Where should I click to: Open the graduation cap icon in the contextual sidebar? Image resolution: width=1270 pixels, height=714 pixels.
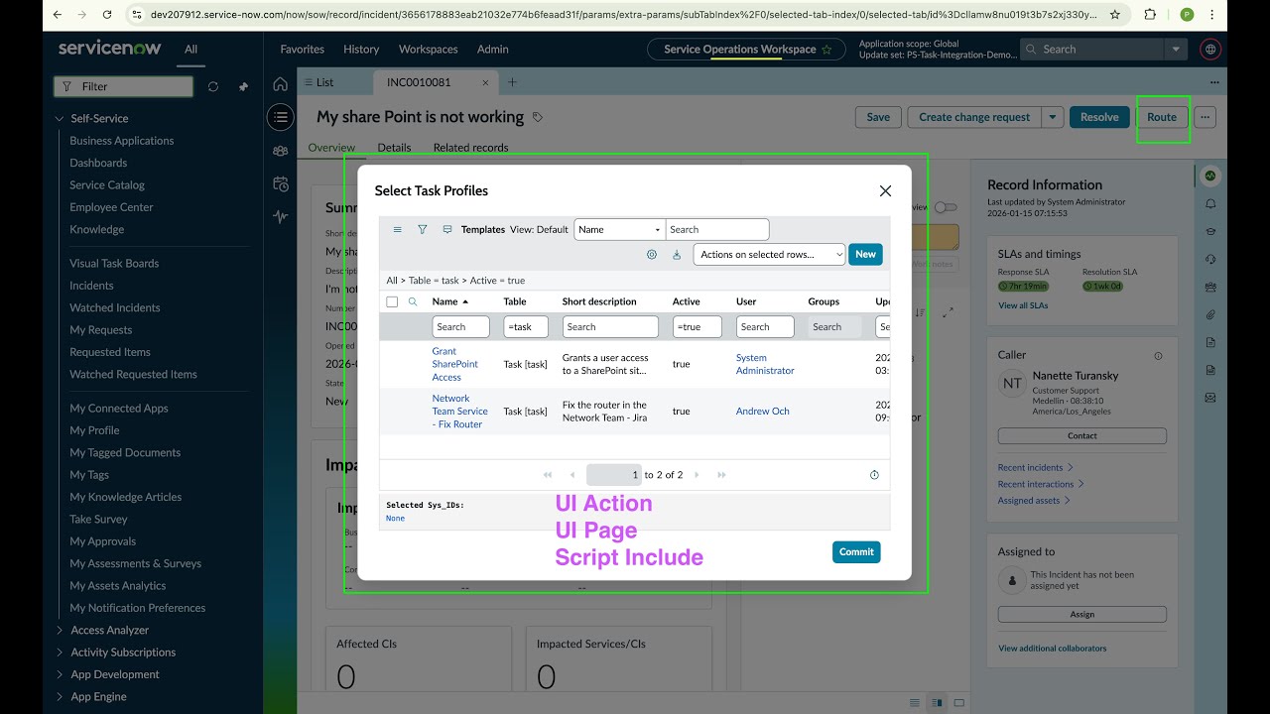[1210, 231]
